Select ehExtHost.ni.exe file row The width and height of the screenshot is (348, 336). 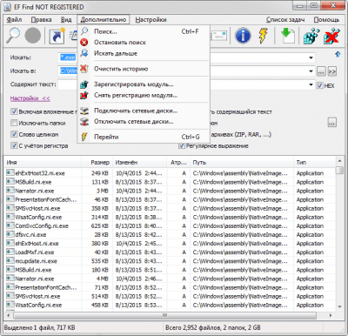tap(171, 244)
